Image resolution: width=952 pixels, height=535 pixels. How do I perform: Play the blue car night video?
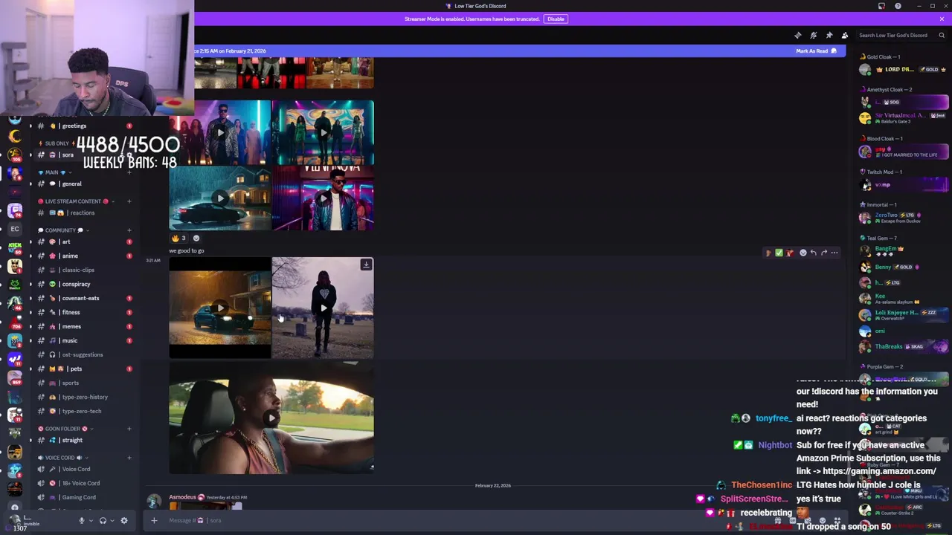[220, 308]
